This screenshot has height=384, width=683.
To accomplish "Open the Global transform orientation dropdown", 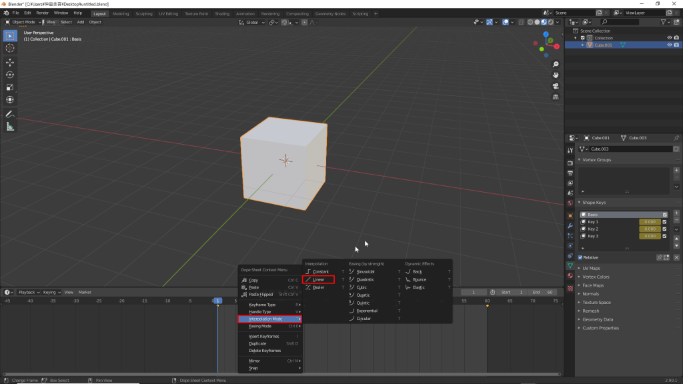I will pyautogui.click(x=252, y=22).
